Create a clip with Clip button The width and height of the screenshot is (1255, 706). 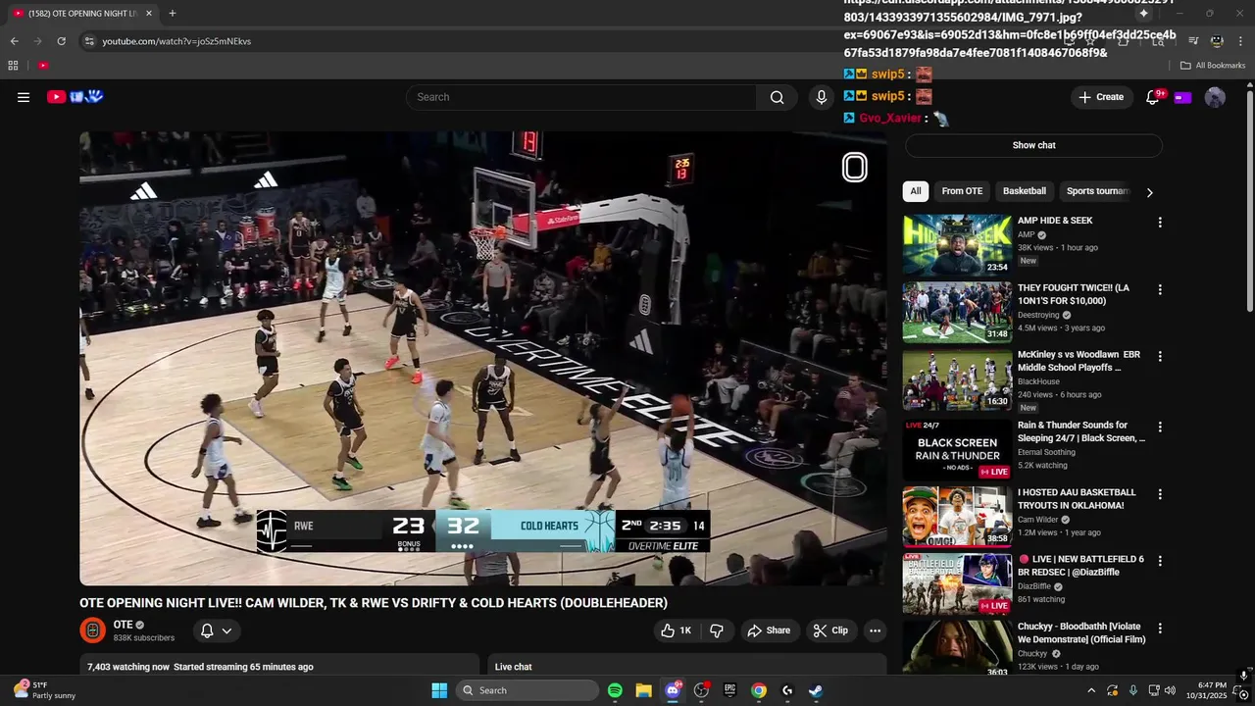[x=829, y=630]
